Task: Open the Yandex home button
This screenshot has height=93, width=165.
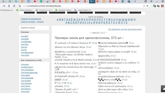Action: point(9,6)
